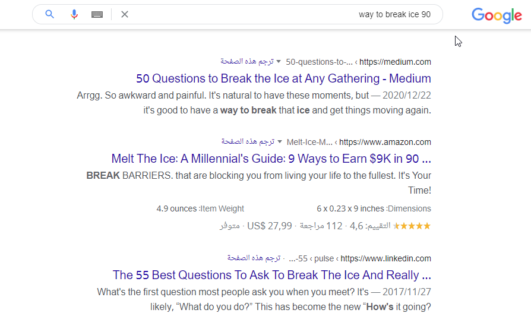
Task: Click the amazon.com URL breadcrumb
Action: click(x=387, y=142)
